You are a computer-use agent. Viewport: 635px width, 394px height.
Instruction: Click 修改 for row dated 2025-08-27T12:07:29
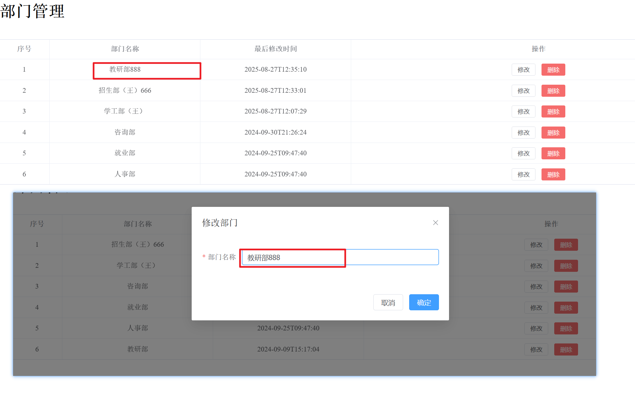click(523, 111)
